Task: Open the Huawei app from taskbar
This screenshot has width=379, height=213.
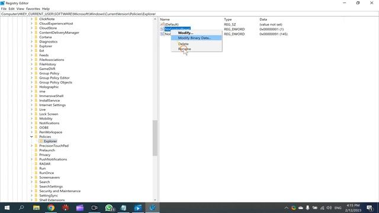Action: coord(65,208)
